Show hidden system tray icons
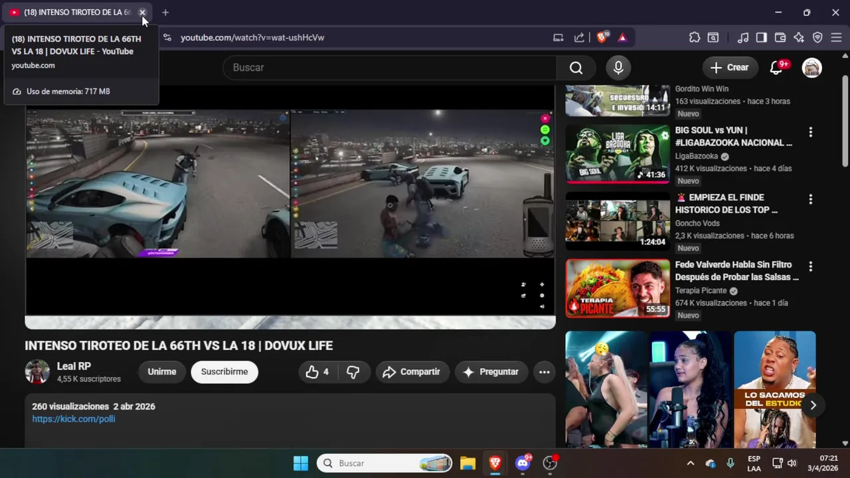Image resolution: width=850 pixels, height=478 pixels. click(x=690, y=463)
